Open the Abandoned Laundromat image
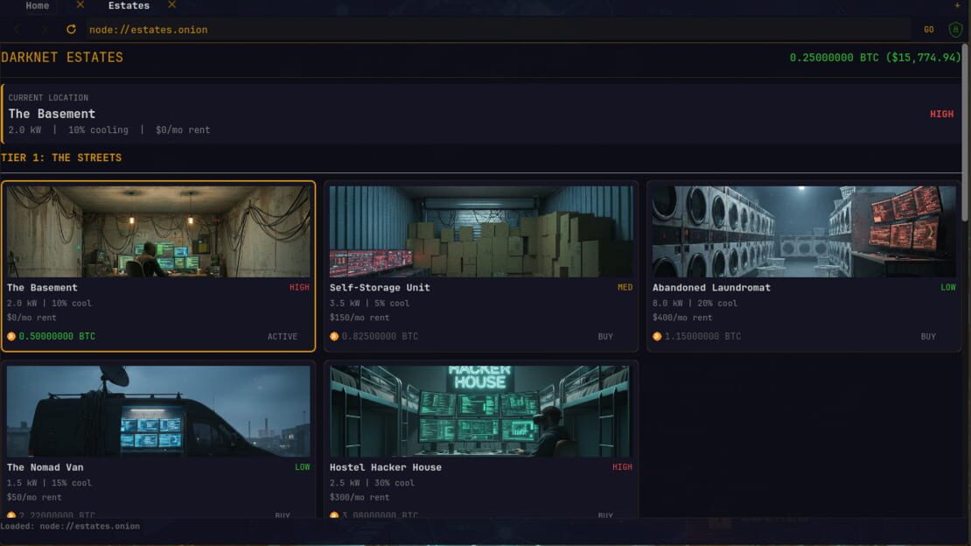971x546 pixels. click(804, 232)
